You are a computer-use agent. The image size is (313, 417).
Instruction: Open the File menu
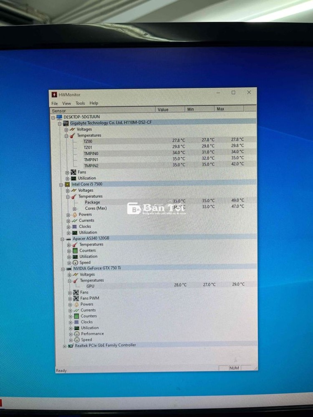[x=55, y=103]
